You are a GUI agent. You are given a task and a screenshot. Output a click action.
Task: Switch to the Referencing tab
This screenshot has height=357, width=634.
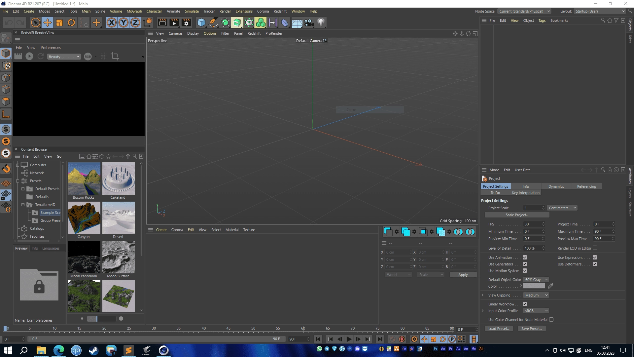pos(586,186)
